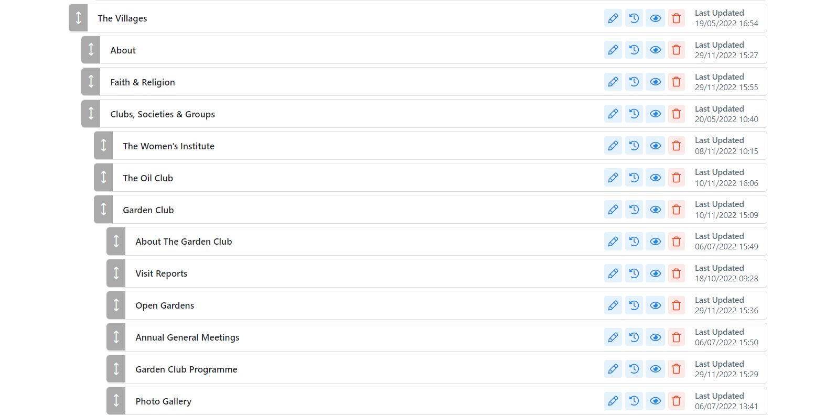
Task: Toggle visibility eye for The Villages
Action: [655, 18]
